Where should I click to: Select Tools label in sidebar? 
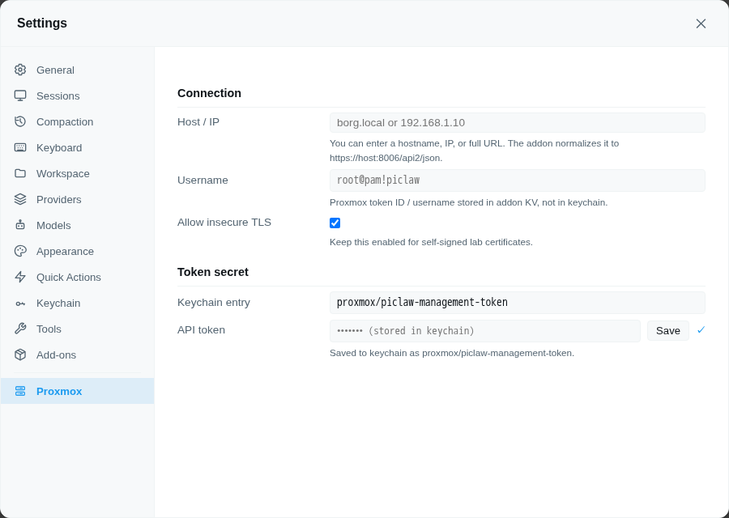(x=49, y=329)
